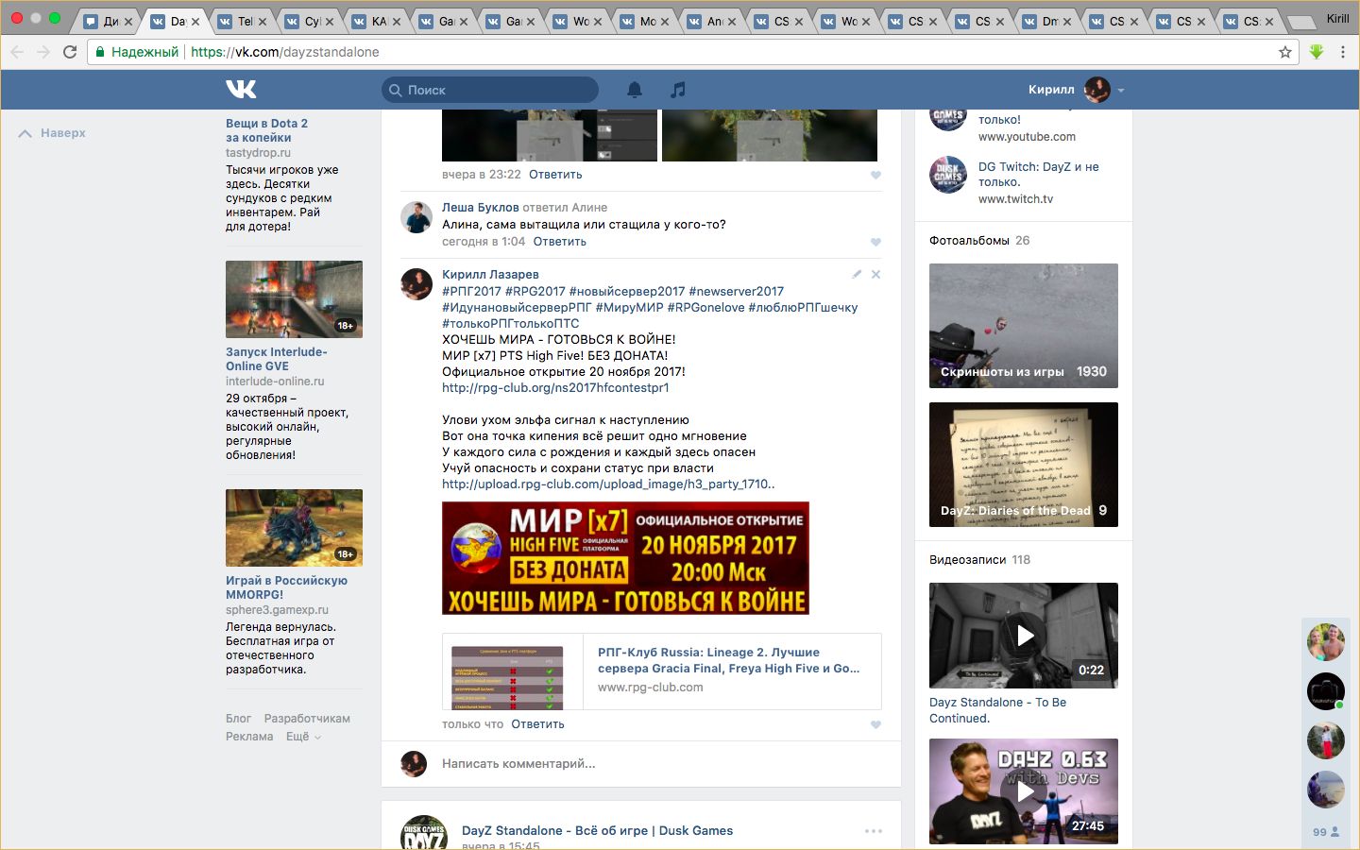Open Фотоальбомы section header

(x=969, y=241)
